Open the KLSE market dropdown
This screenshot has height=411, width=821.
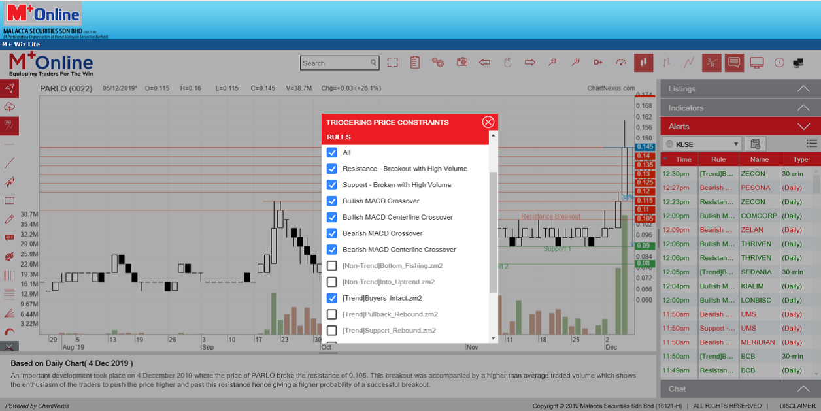(x=701, y=144)
